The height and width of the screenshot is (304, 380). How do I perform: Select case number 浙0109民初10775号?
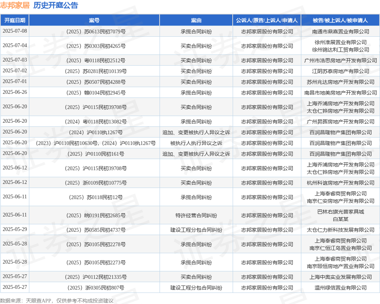coord(96,183)
